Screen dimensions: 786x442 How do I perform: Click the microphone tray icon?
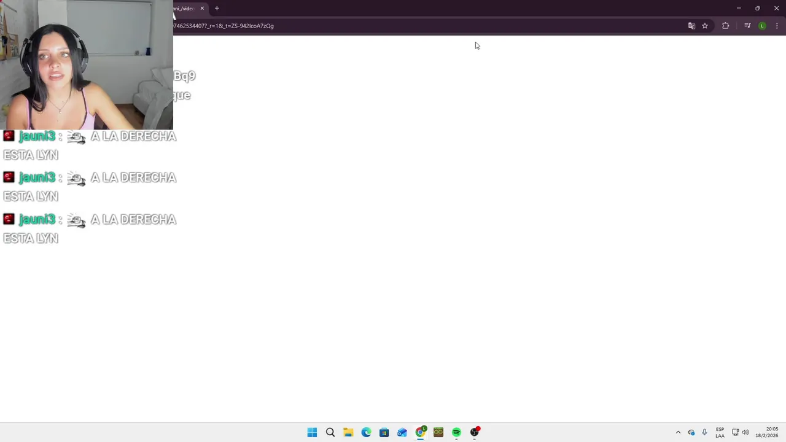pyautogui.click(x=704, y=432)
